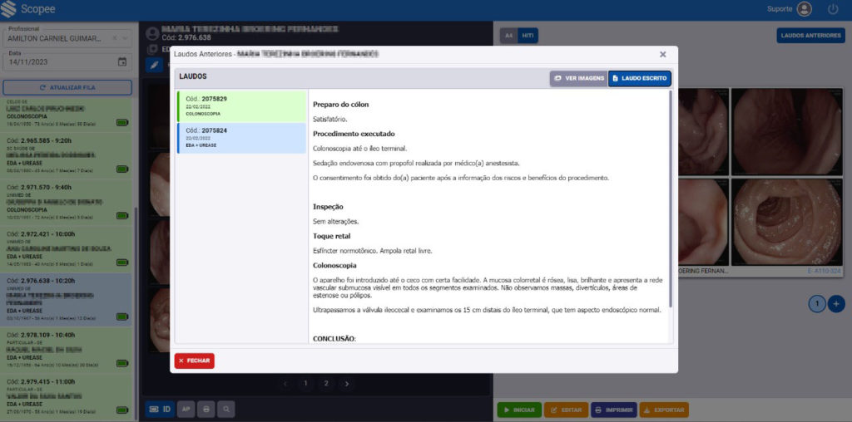The height and width of the screenshot is (422, 852).
Task: Battery icon on top COLONOSCOPIA card
Action: pyautogui.click(x=122, y=123)
